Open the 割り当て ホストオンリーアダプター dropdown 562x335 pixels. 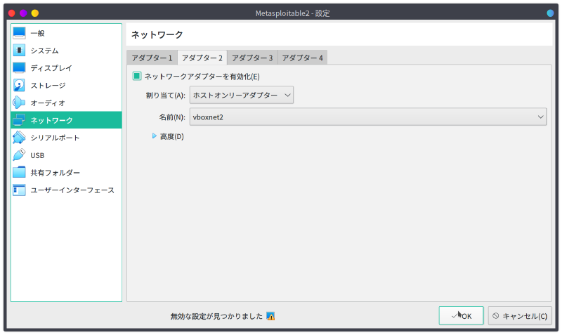[241, 96]
